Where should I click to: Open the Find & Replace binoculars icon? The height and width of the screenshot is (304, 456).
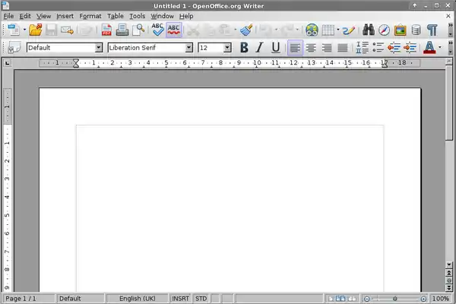pos(369,30)
